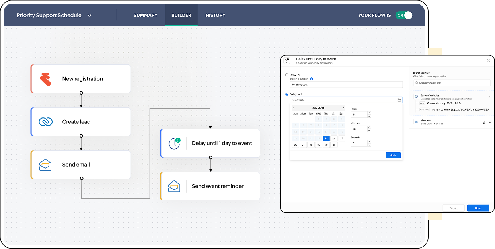
Task: Click the Hours input showing 16
Action: [x=359, y=115]
